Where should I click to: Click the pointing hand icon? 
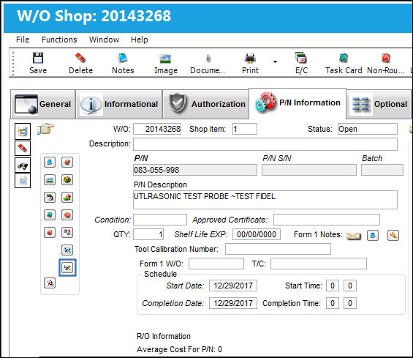(45, 129)
